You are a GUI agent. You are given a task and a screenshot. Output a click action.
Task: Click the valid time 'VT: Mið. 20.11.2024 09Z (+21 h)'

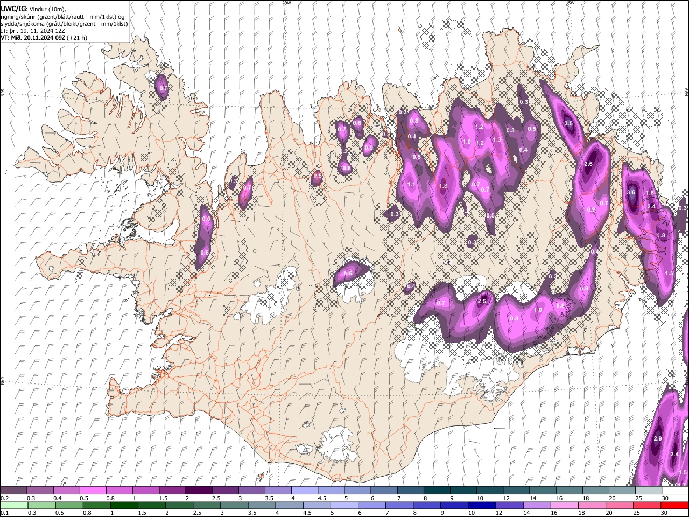(44, 38)
